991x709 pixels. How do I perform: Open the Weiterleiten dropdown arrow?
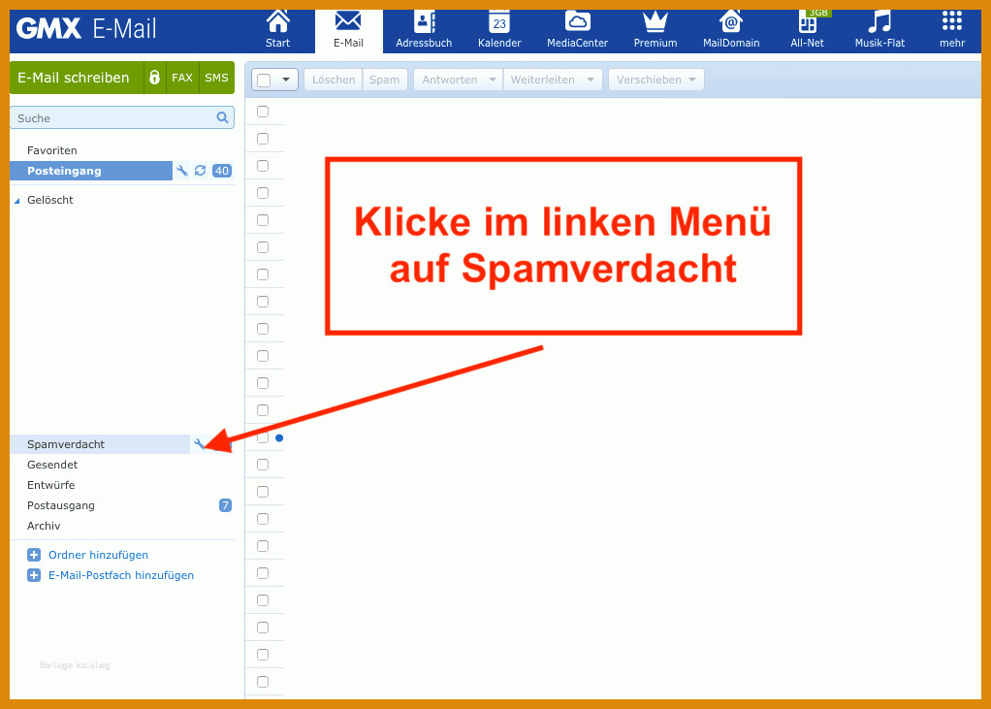(x=591, y=80)
